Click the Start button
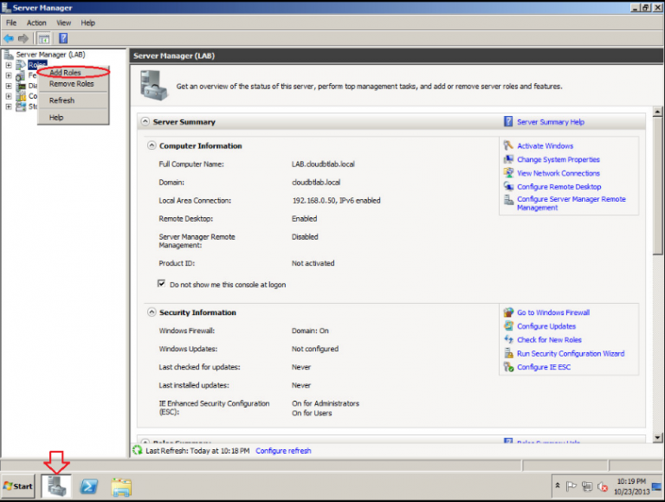This screenshot has width=665, height=502. tap(18, 486)
